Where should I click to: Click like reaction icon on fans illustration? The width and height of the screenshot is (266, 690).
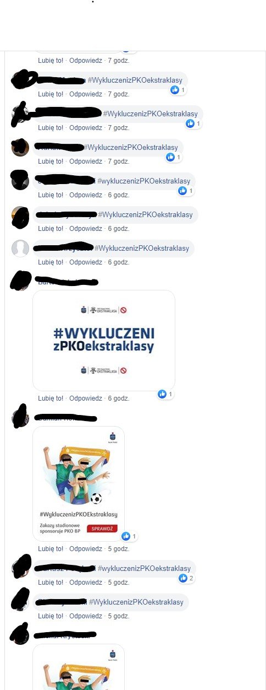tap(126, 536)
